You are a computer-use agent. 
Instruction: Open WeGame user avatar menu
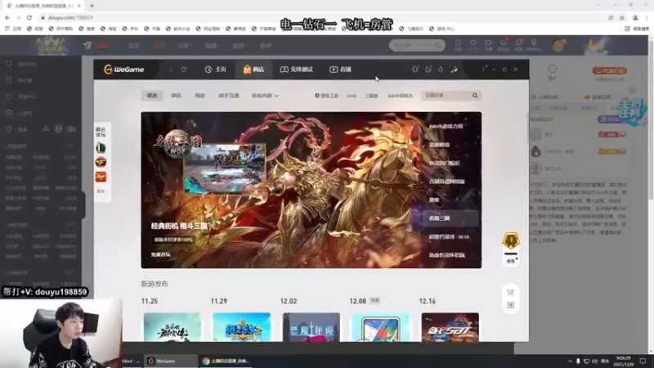point(454,70)
